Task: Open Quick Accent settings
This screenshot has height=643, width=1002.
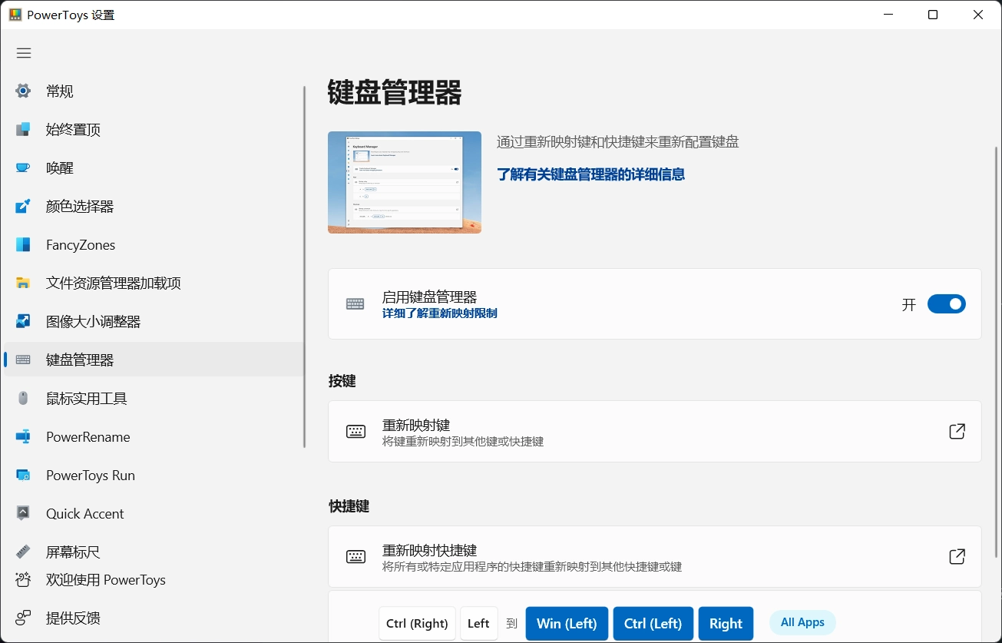Action: (154, 513)
